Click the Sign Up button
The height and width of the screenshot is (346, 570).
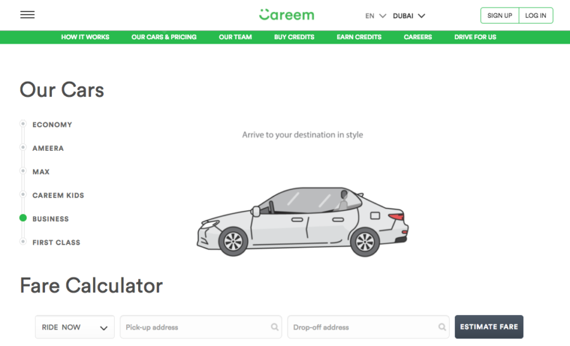500,16
